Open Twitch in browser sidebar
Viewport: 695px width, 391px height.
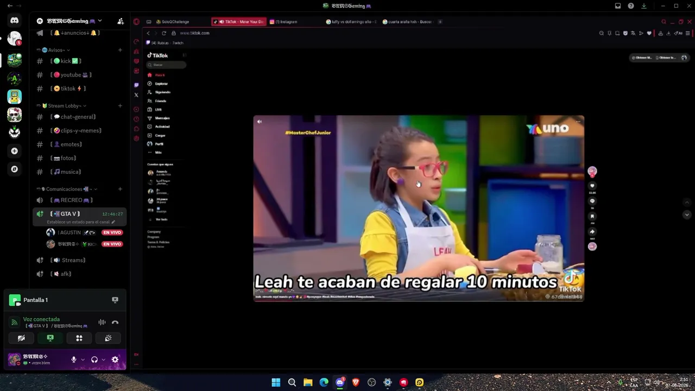[x=136, y=85]
